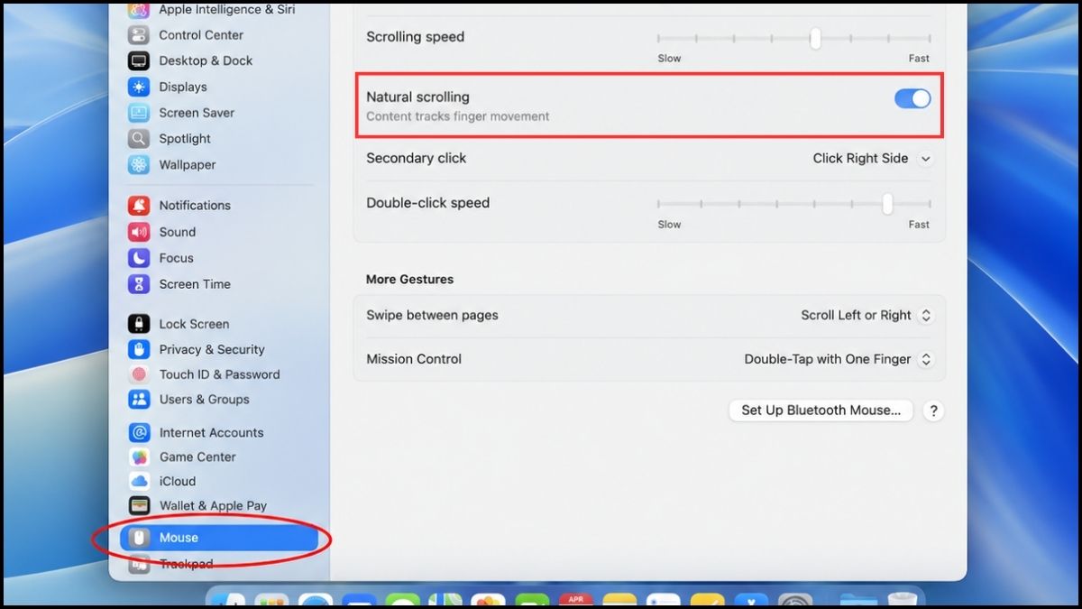Click the question mark help button

click(x=934, y=411)
